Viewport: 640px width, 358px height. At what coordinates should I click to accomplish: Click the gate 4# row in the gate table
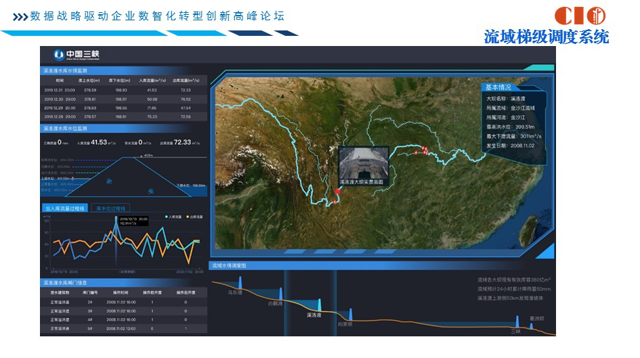pyautogui.click(x=124, y=319)
